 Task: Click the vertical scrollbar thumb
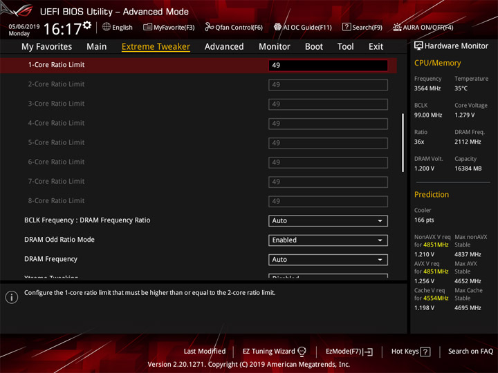coord(403,143)
